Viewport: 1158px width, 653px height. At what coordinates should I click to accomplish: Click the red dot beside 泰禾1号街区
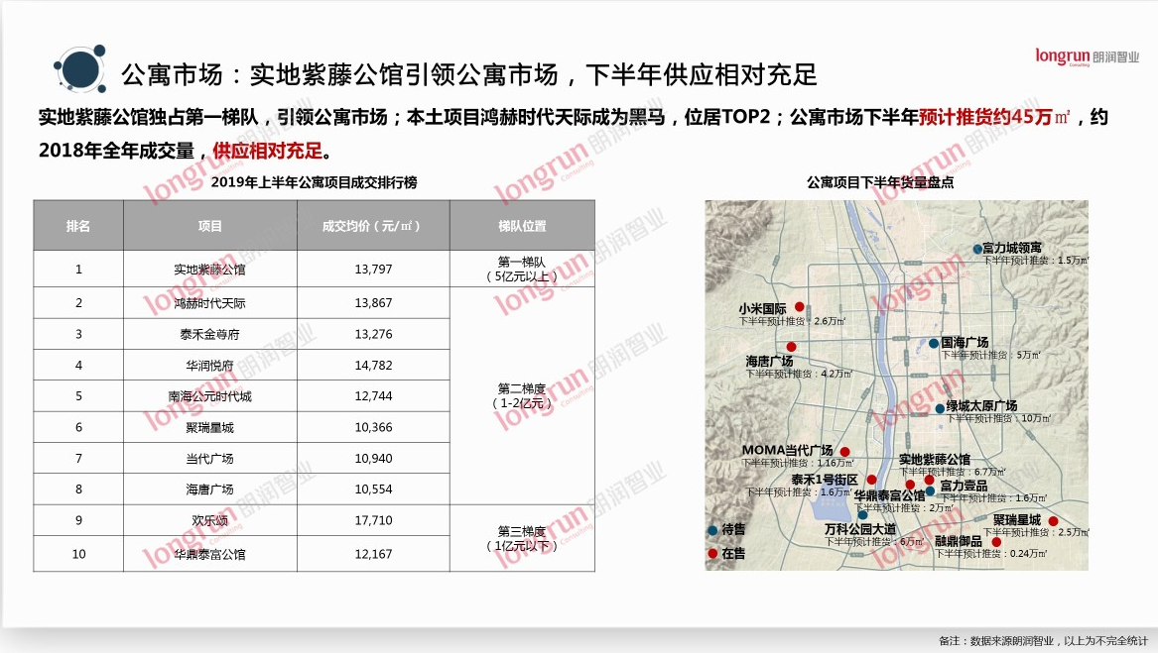point(871,480)
